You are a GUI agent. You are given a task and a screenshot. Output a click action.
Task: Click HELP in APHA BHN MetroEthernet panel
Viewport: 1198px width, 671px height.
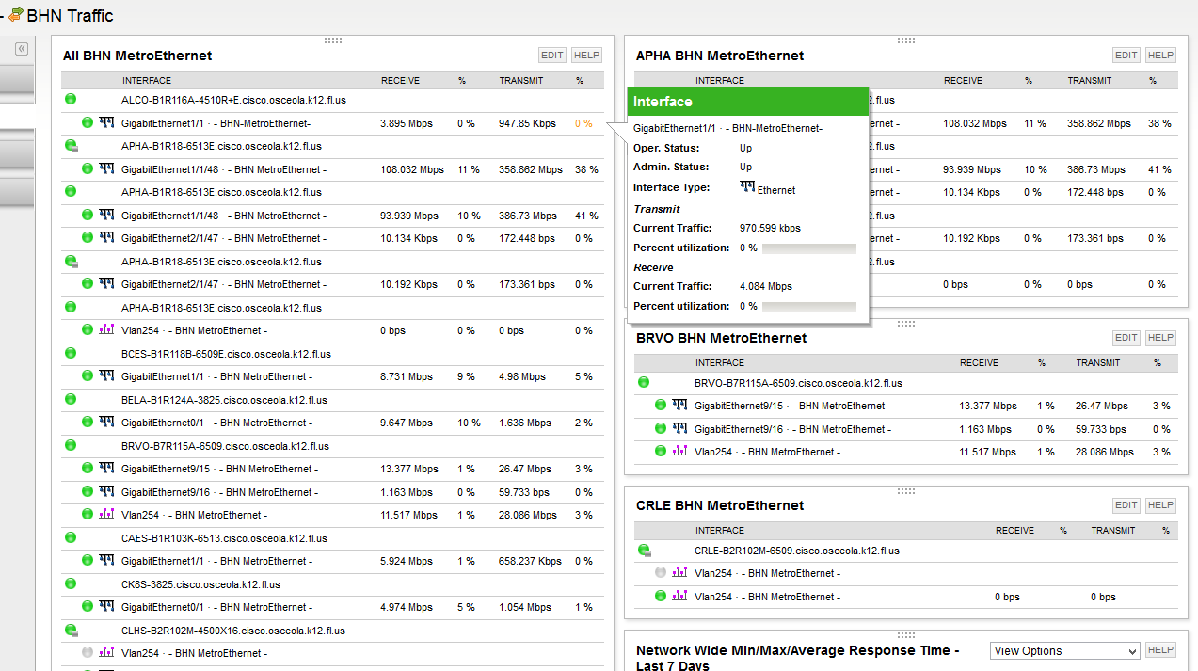coord(1160,56)
